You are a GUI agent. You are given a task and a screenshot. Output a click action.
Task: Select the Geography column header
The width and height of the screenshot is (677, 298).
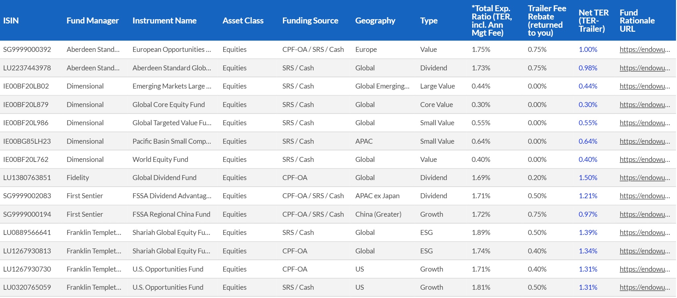375,20
